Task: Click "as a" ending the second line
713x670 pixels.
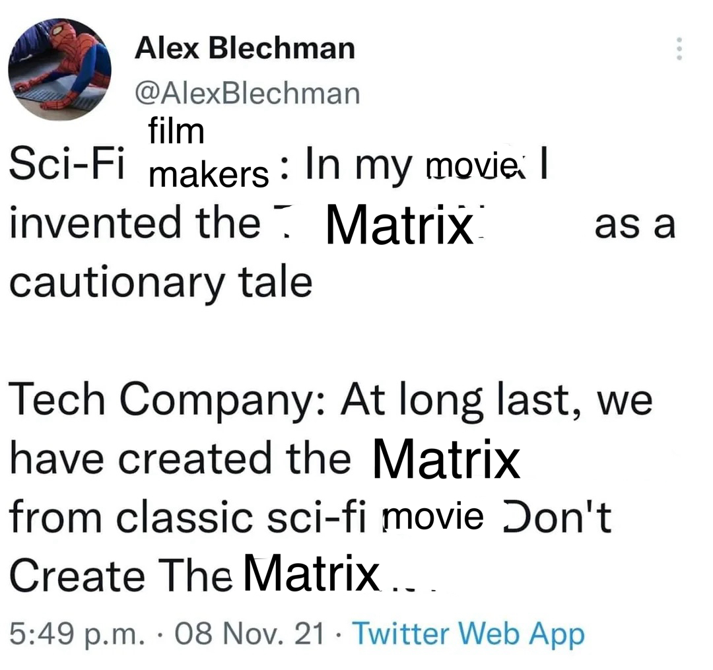Action: pos(634,225)
